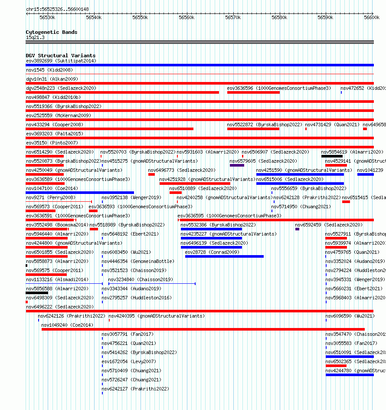Select esv1672054 (Levy2007)
This screenshot has width=386, height=410.
(129, 362)
